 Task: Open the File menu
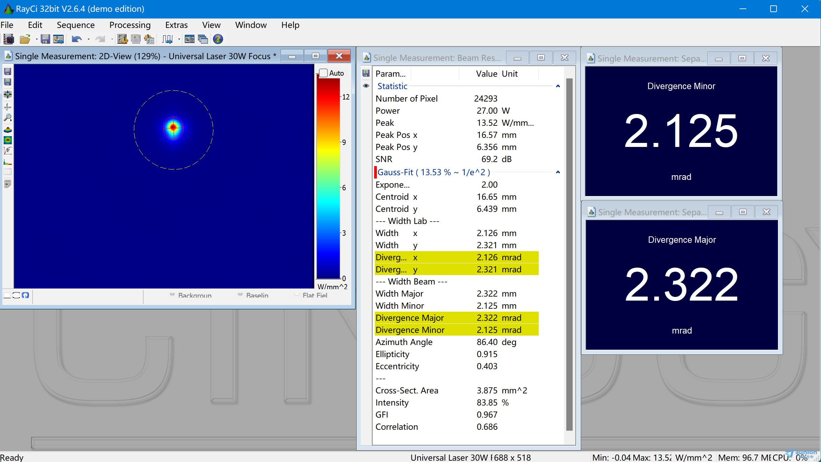pyautogui.click(x=7, y=25)
